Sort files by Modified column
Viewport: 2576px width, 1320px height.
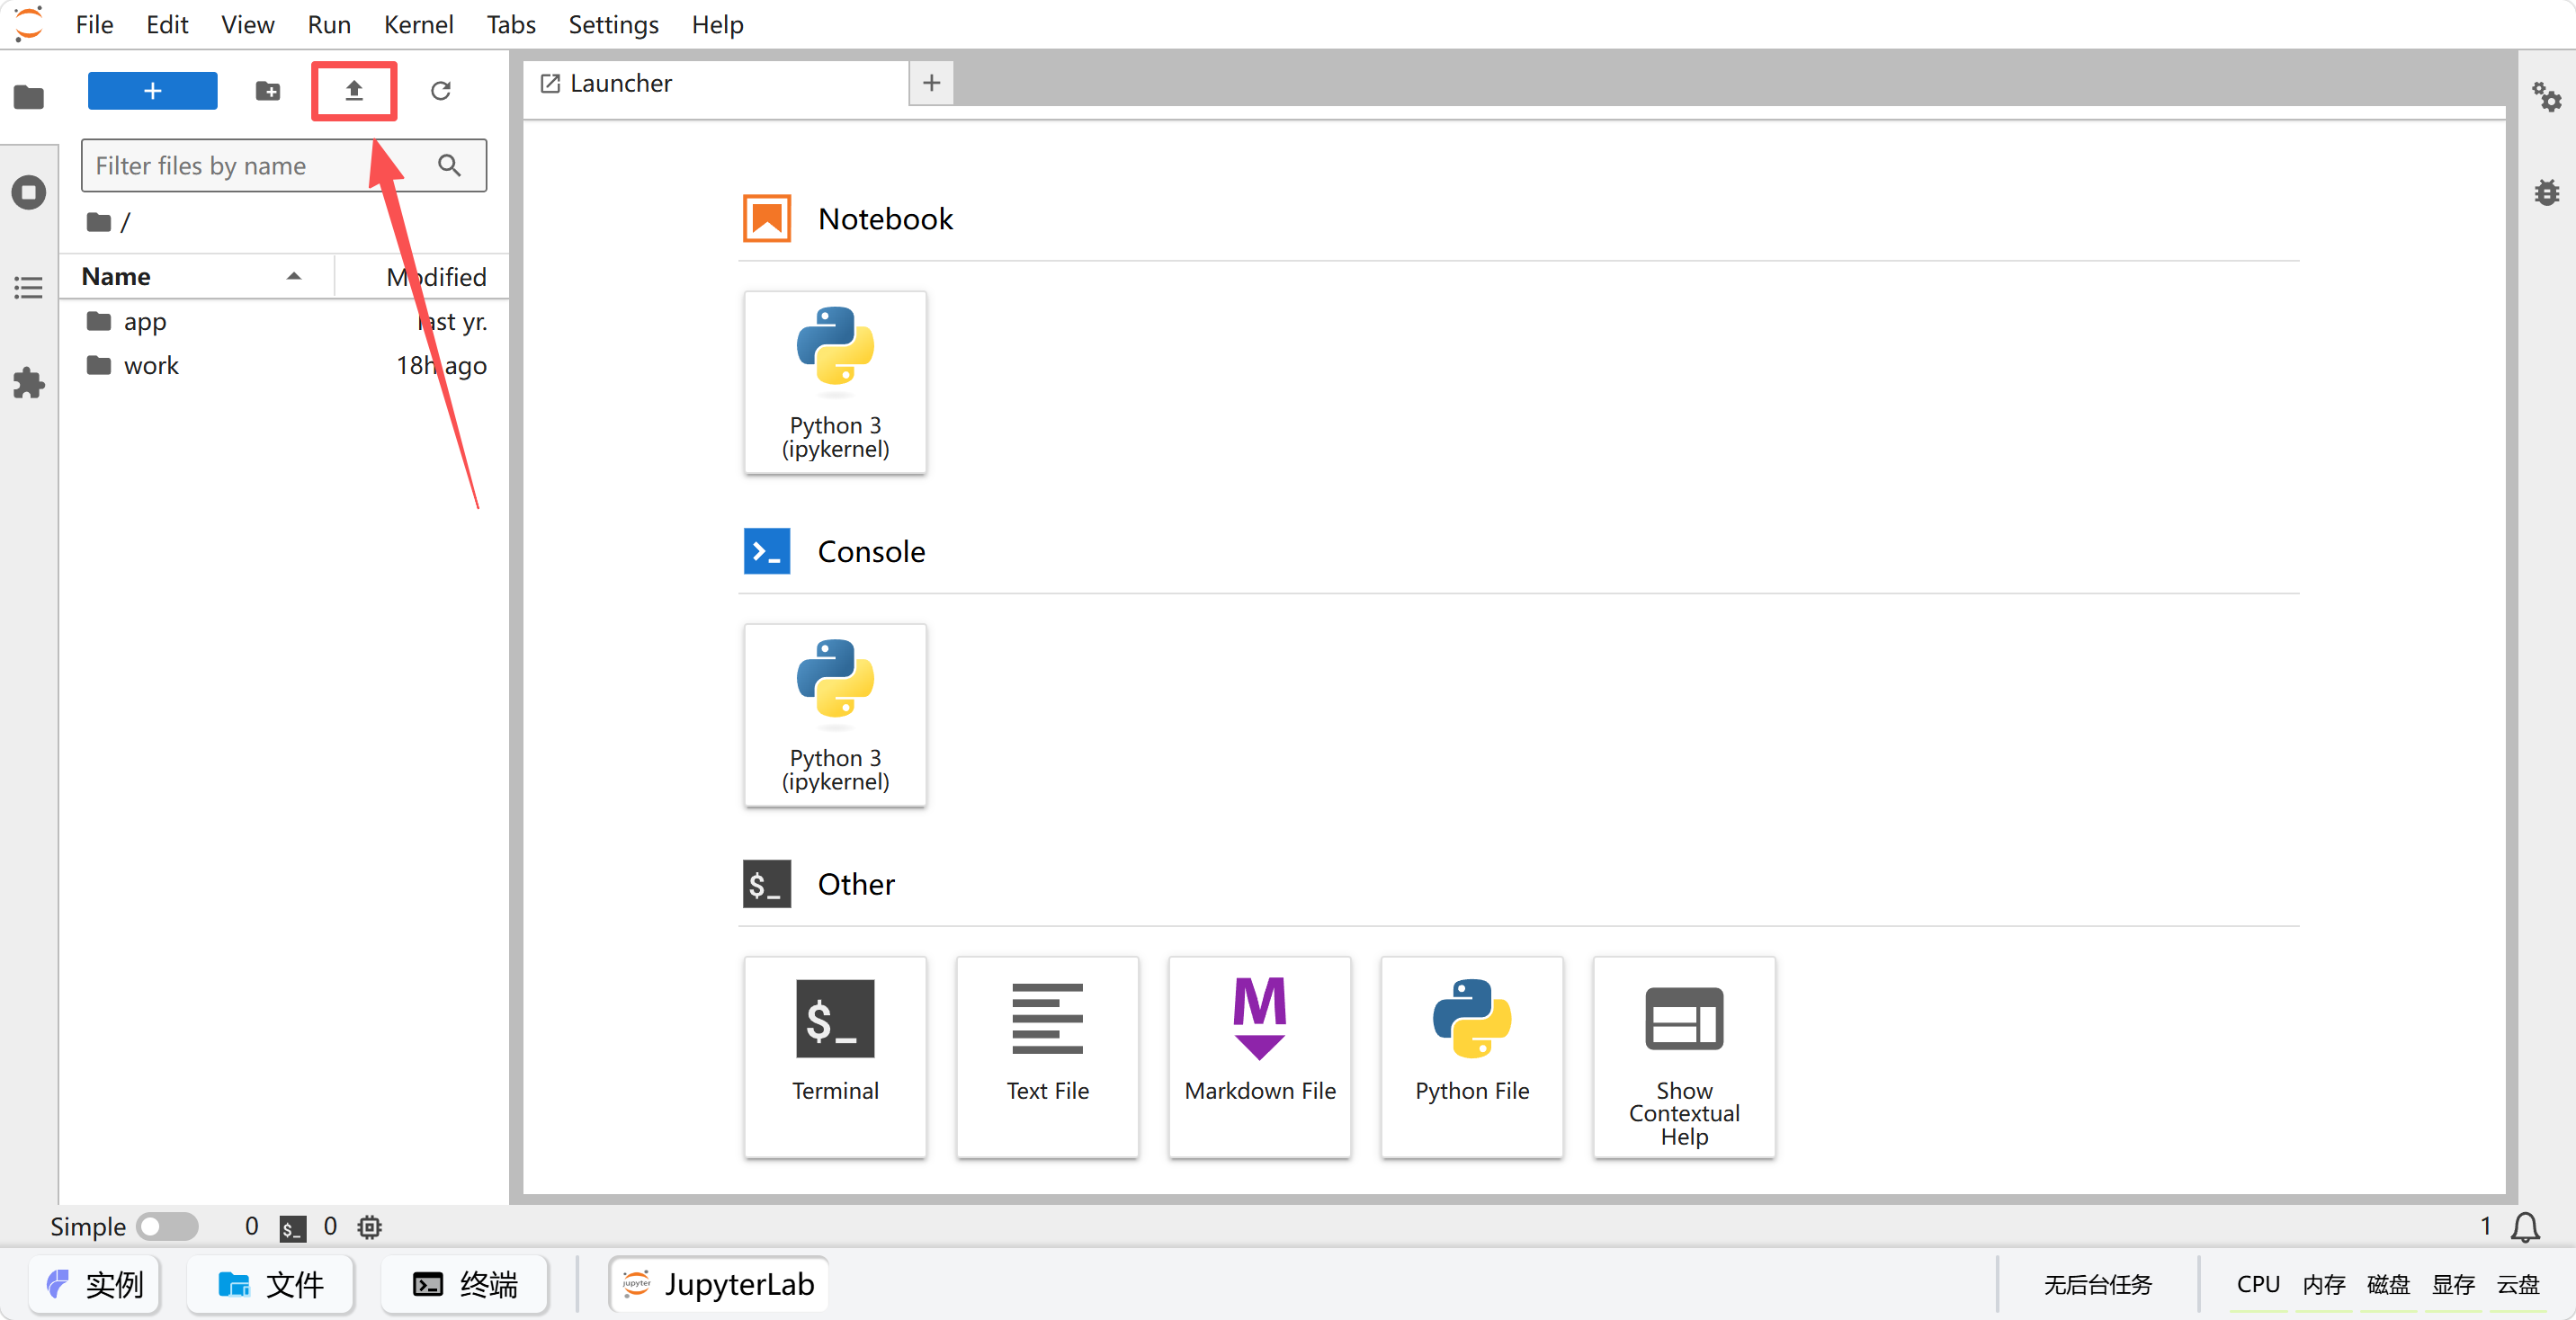(x=422, y=276)
